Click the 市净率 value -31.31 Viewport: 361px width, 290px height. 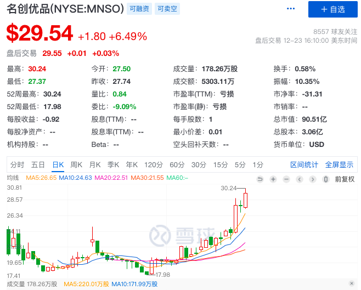point(312,94)
